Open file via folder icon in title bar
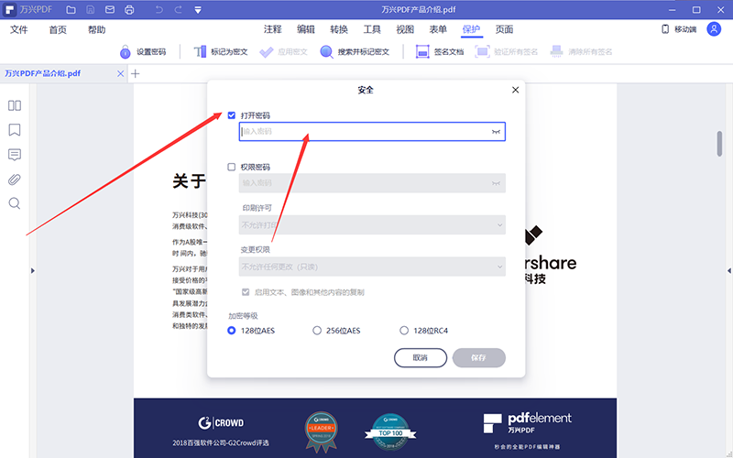This screenshot has width=733, height=458. tap(71, 10)
